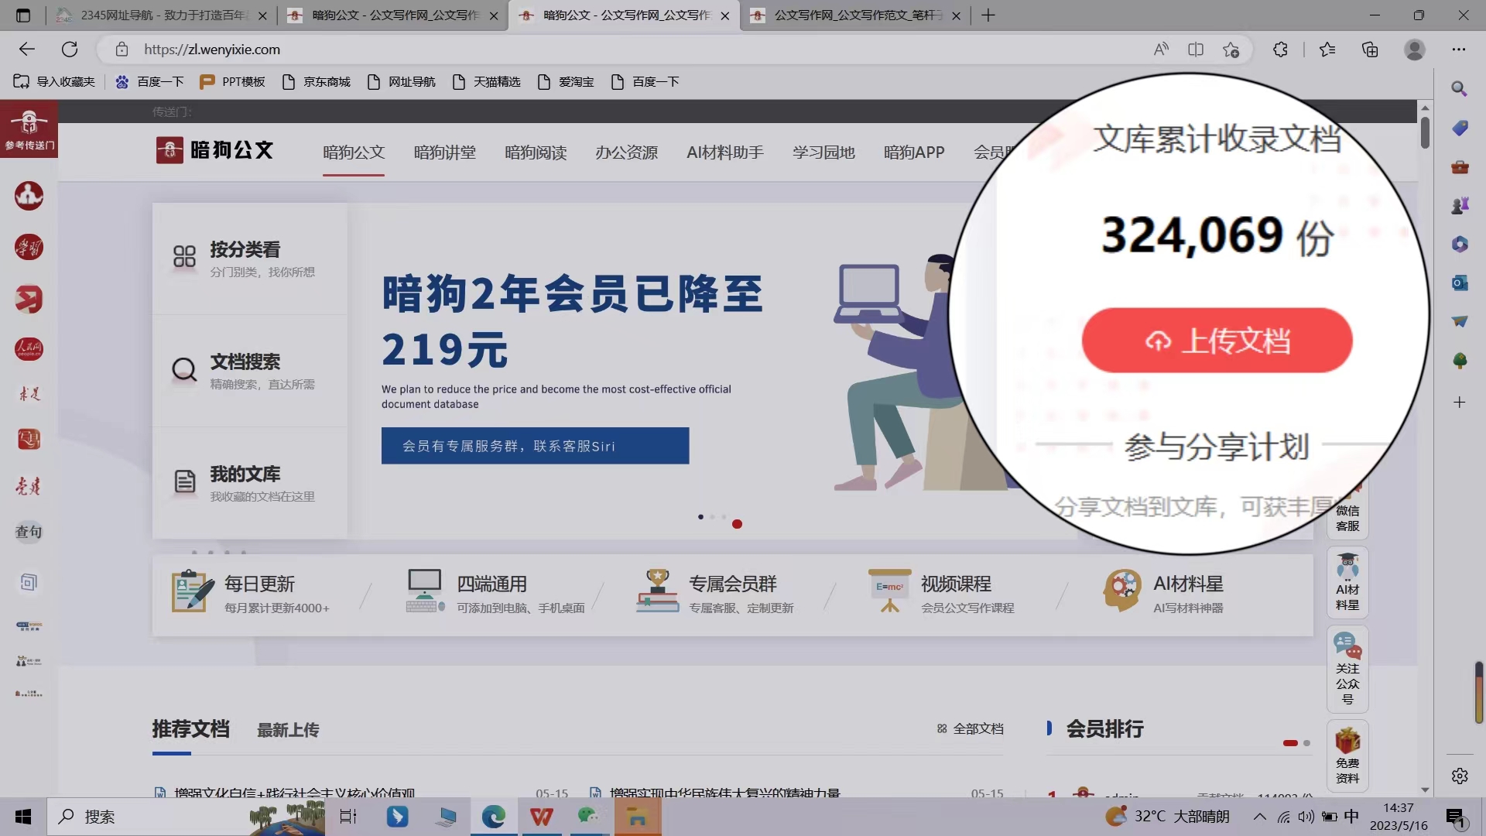Open the AI材料助手 nav item
The height and width of the screenshot is (836, 1486).
coord(725,152)
